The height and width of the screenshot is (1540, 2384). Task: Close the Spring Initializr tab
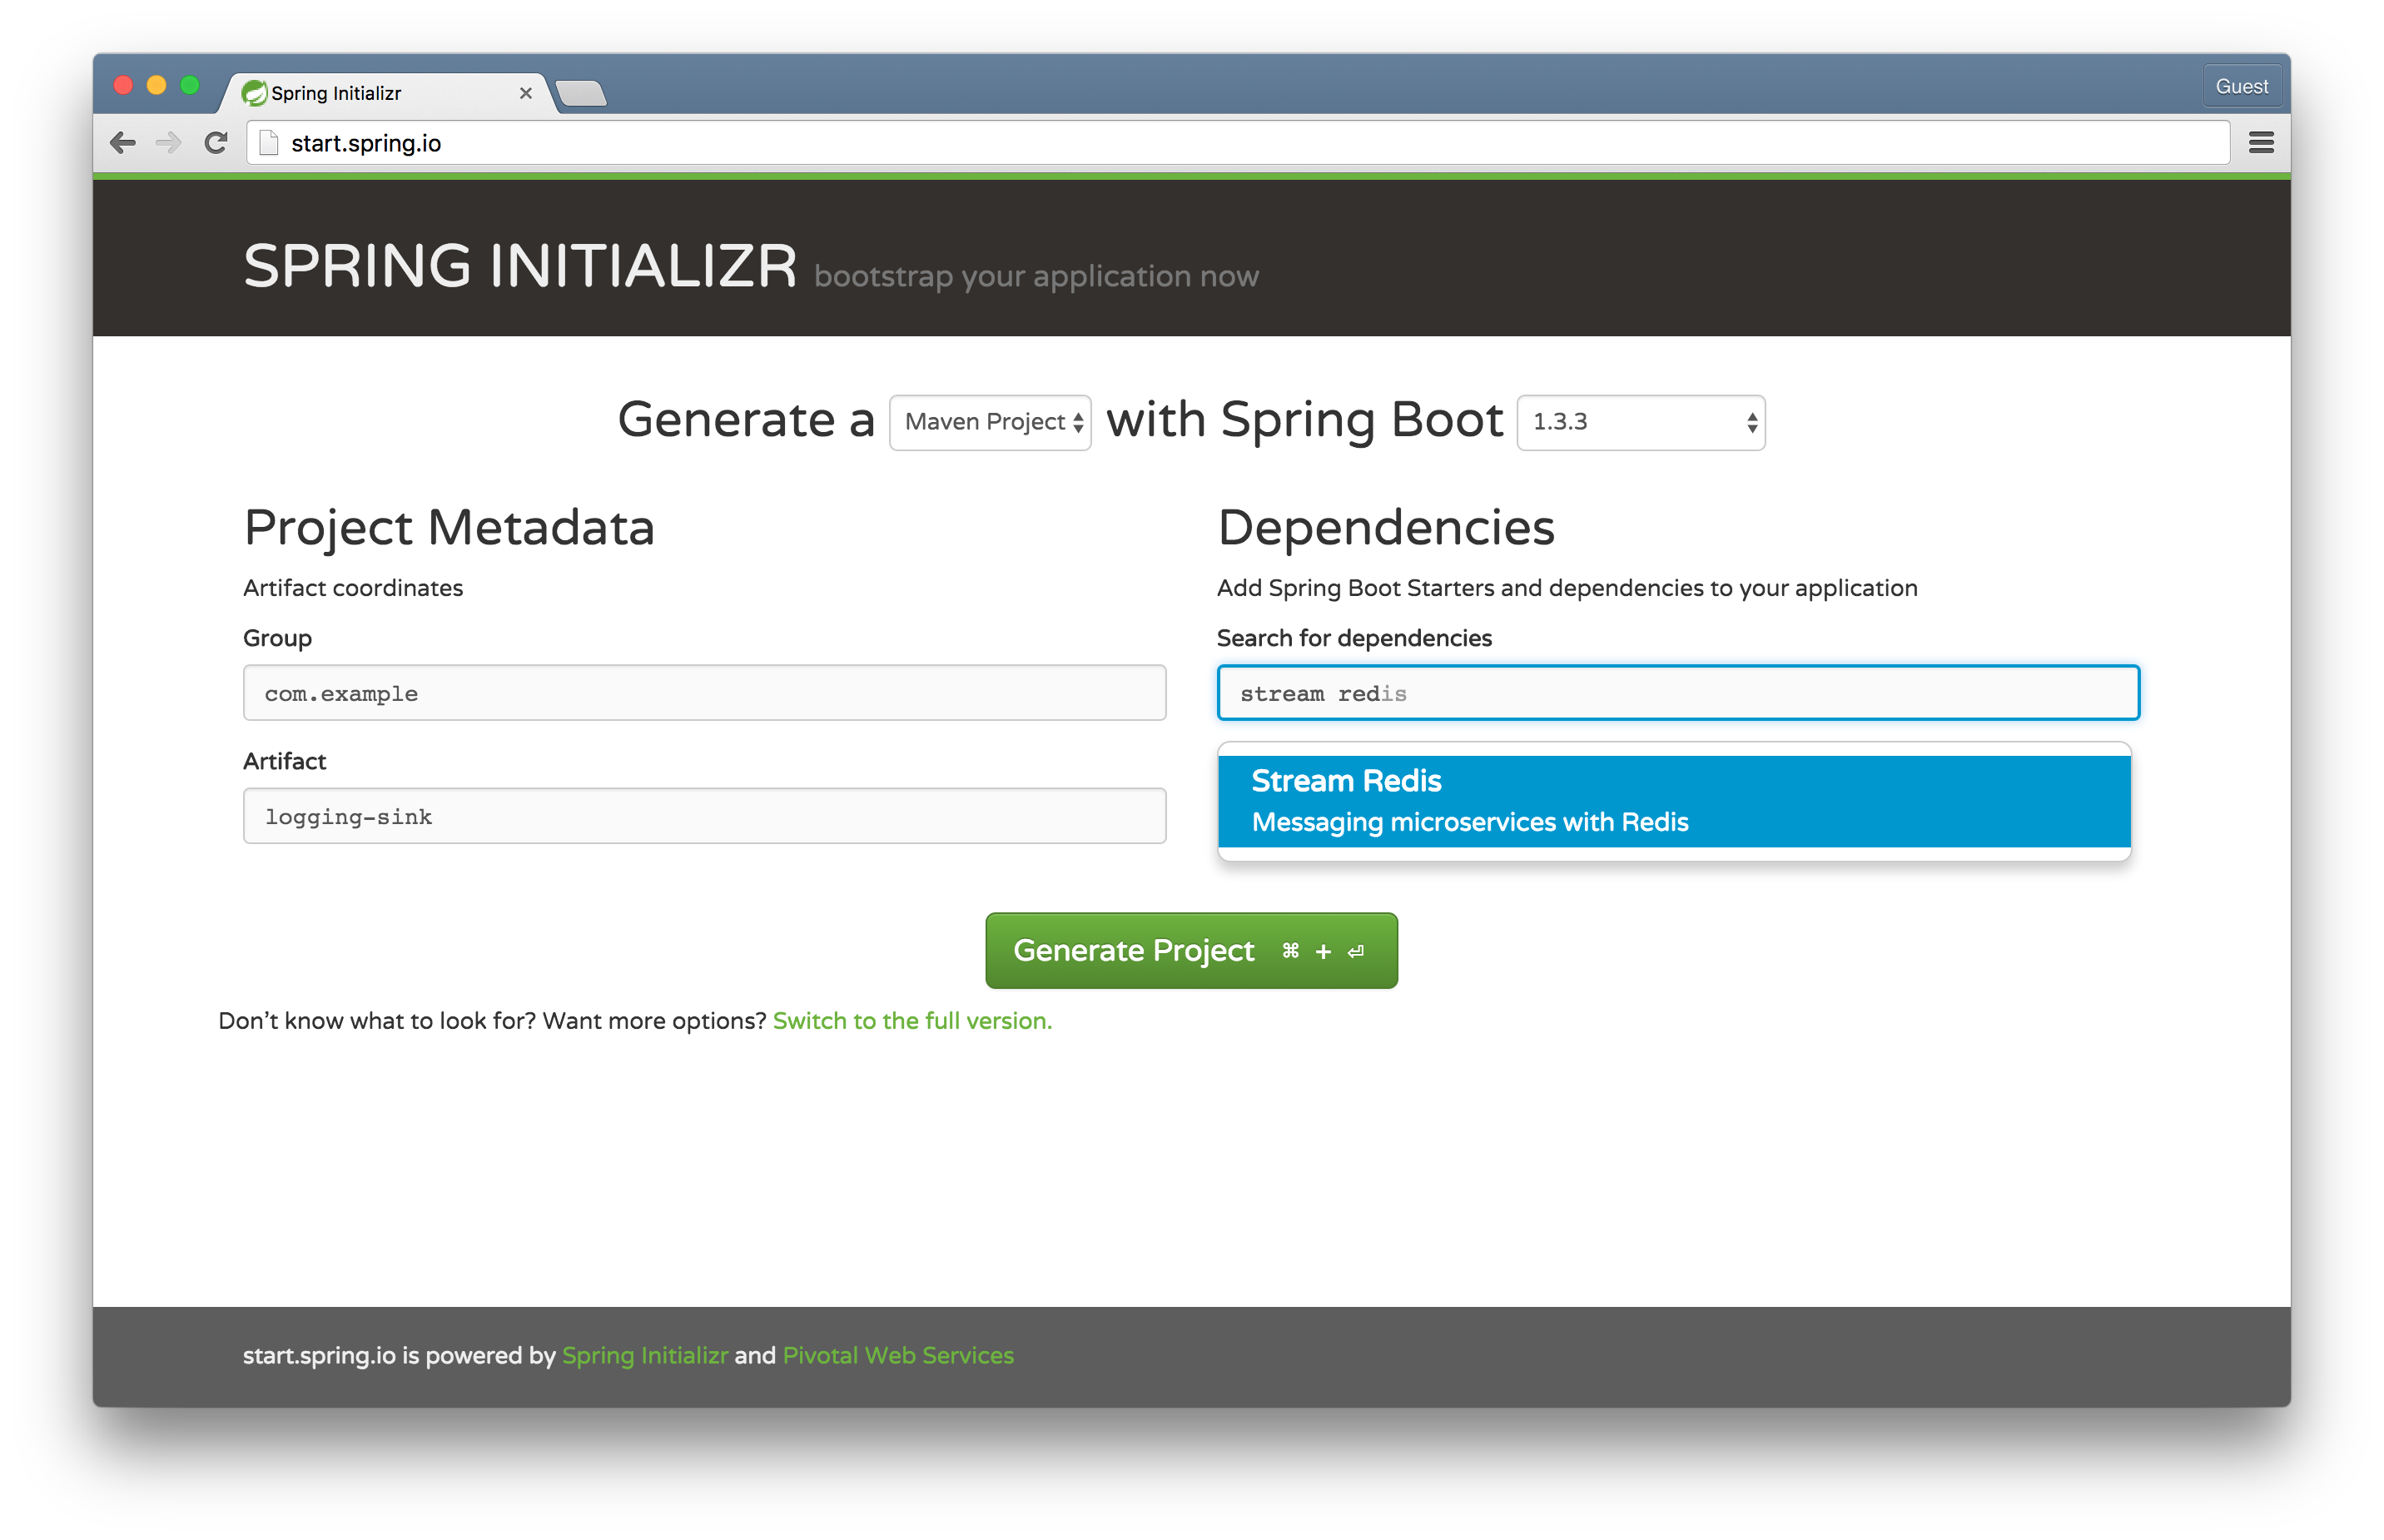[526, 93]
